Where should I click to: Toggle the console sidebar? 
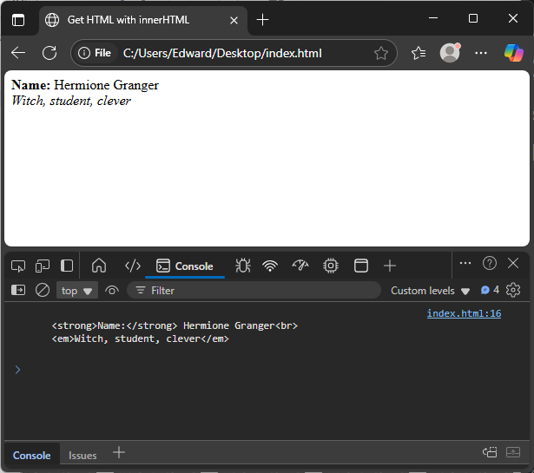(18, 290)
